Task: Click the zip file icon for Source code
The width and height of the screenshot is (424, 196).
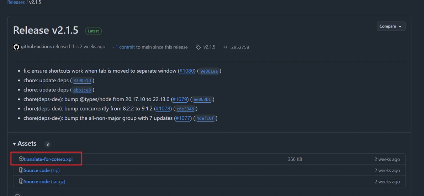Action: pos(21,170)
